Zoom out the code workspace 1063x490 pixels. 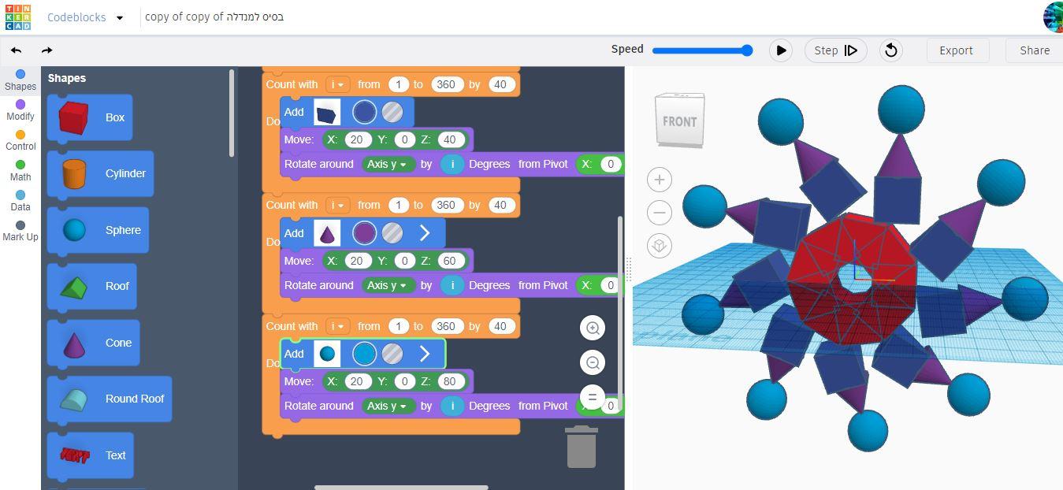(593, 362)
